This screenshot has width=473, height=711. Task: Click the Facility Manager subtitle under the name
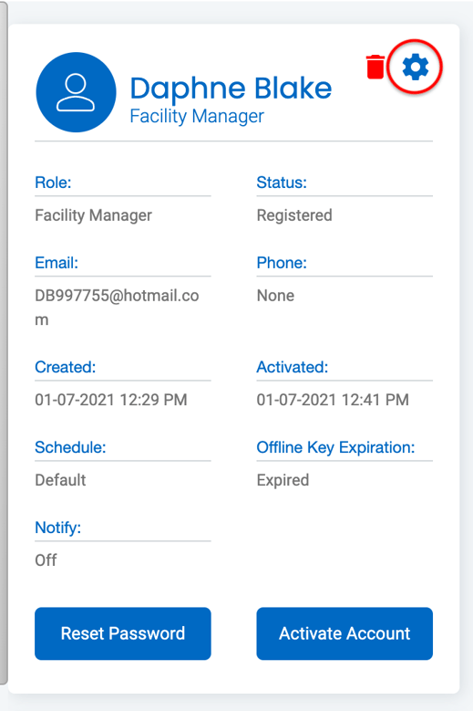coord(197,116)
